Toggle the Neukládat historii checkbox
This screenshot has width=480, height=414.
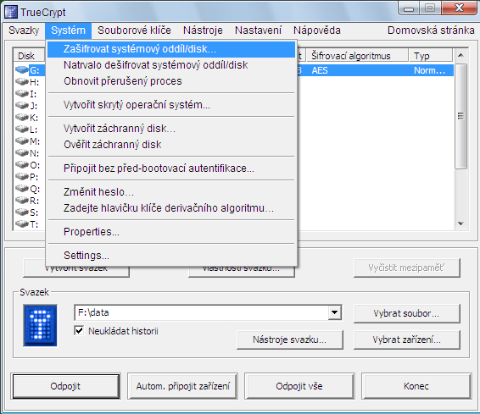pyautogui.click(x=79, y=330)
